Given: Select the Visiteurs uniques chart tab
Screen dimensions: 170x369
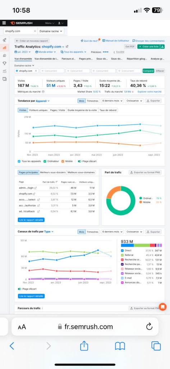Looking at the screenshot, I should [38, 110].
